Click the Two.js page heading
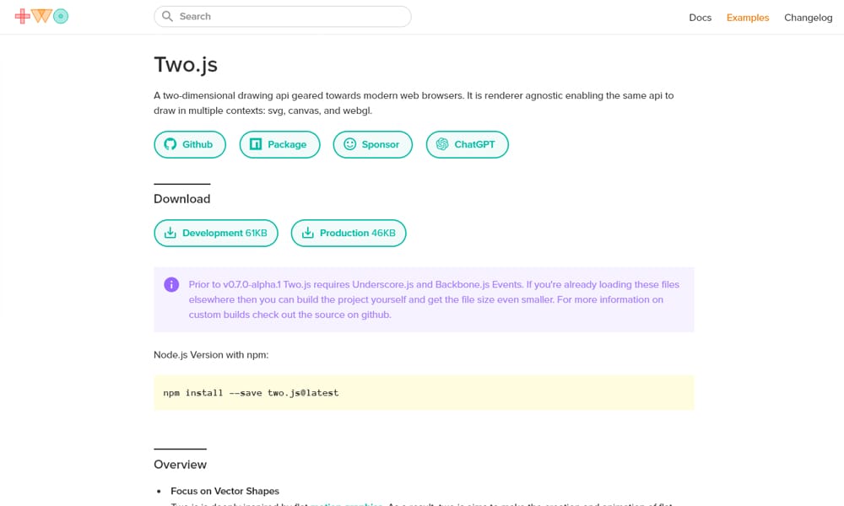The height and width of the screenshot is (506, 844). coord(186,65)
